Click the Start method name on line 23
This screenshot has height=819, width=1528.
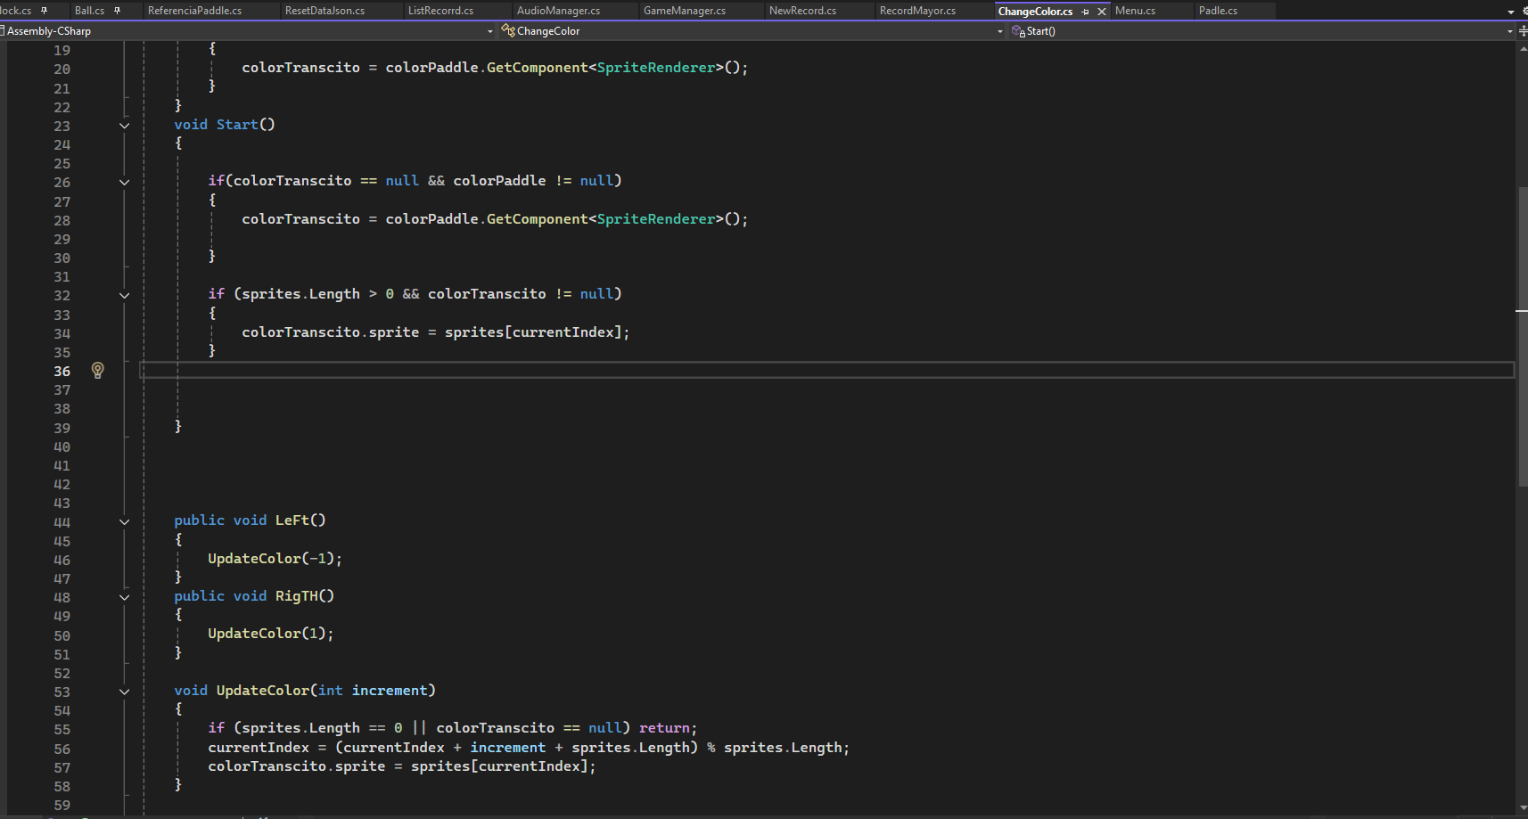[237, 125]
